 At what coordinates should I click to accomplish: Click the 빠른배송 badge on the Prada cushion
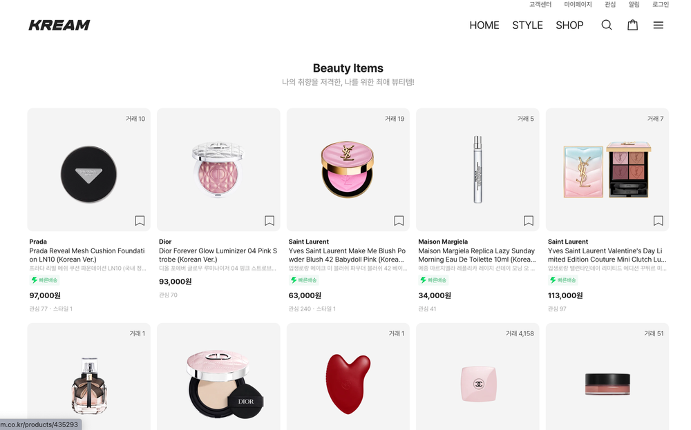pyautogui.click(x=45, y=280)
